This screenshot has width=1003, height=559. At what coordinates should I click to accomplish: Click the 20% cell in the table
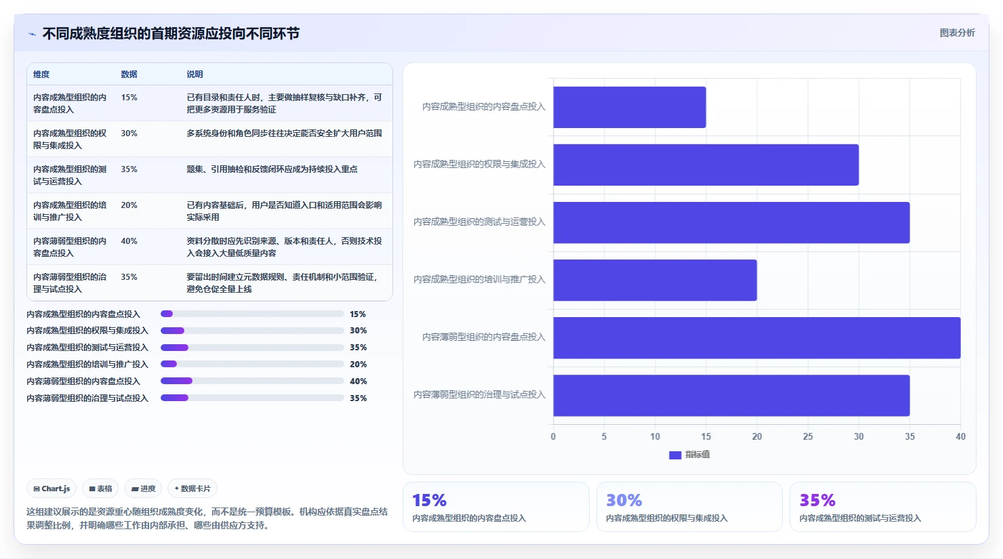pyautogui.click(x=129, y=205)
